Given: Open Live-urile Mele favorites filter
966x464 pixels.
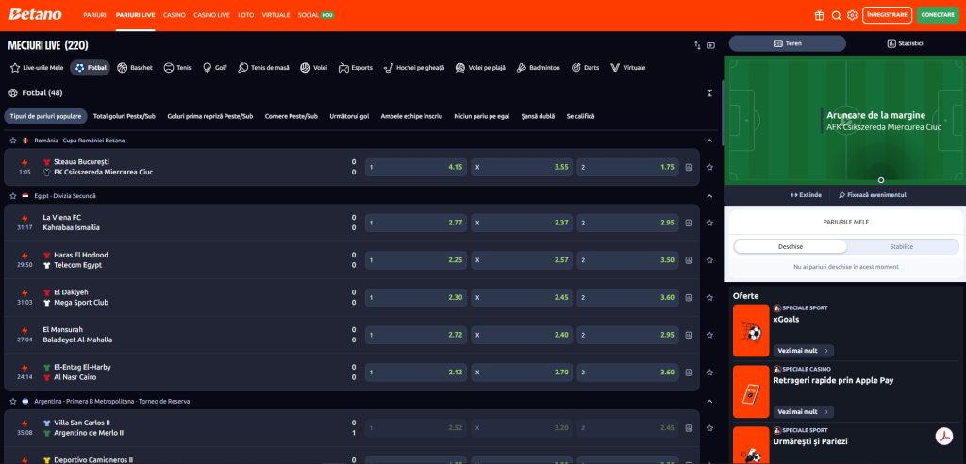Looking at the screenshot, I should click(37, 68).
